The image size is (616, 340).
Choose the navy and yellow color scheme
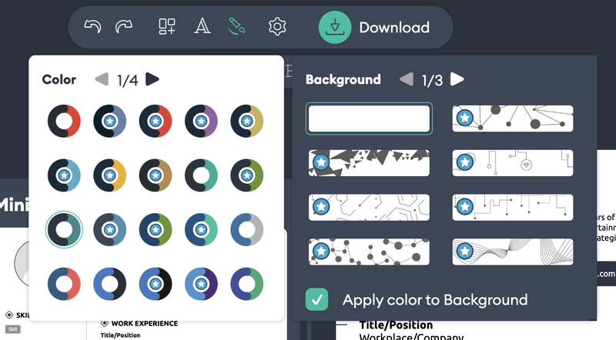(x=109, y=175)
